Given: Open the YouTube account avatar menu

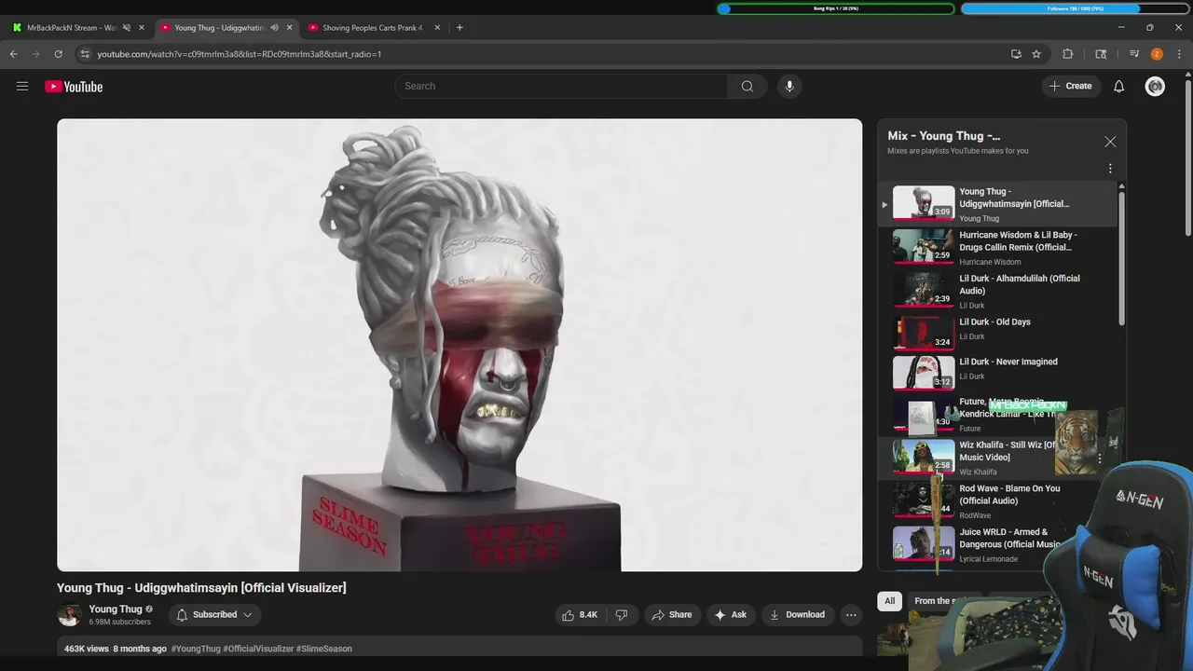Looking at the screenshot, I should click(1155, 87).
